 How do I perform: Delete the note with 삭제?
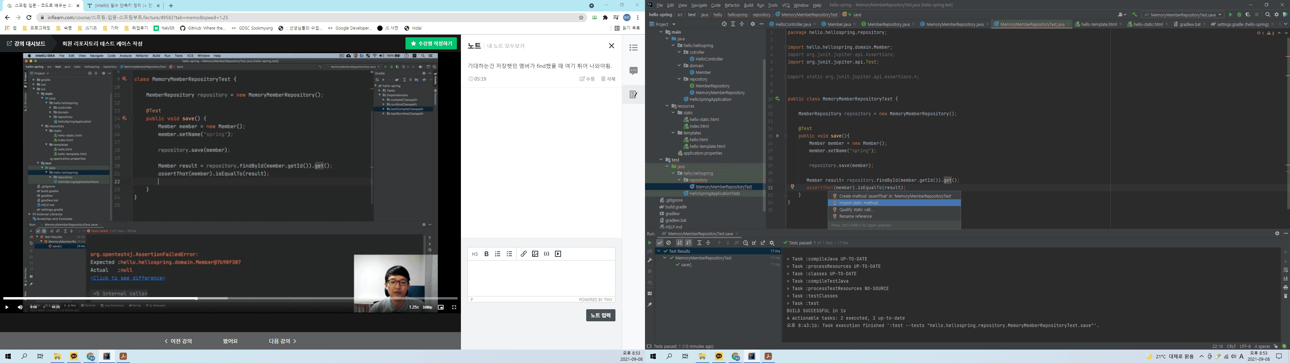pos(608,79)
